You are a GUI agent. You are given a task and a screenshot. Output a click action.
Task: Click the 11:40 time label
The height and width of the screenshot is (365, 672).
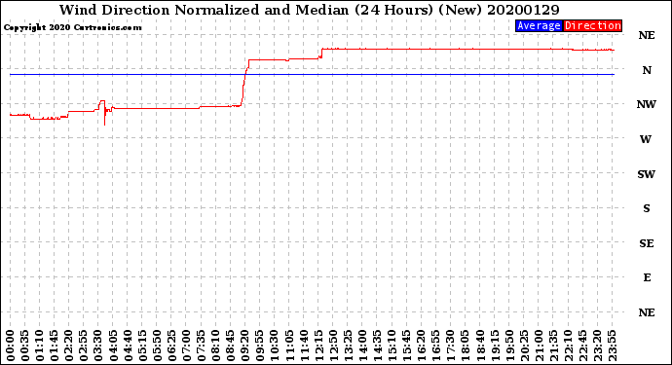pyautogui.click(x=304, y=346)
